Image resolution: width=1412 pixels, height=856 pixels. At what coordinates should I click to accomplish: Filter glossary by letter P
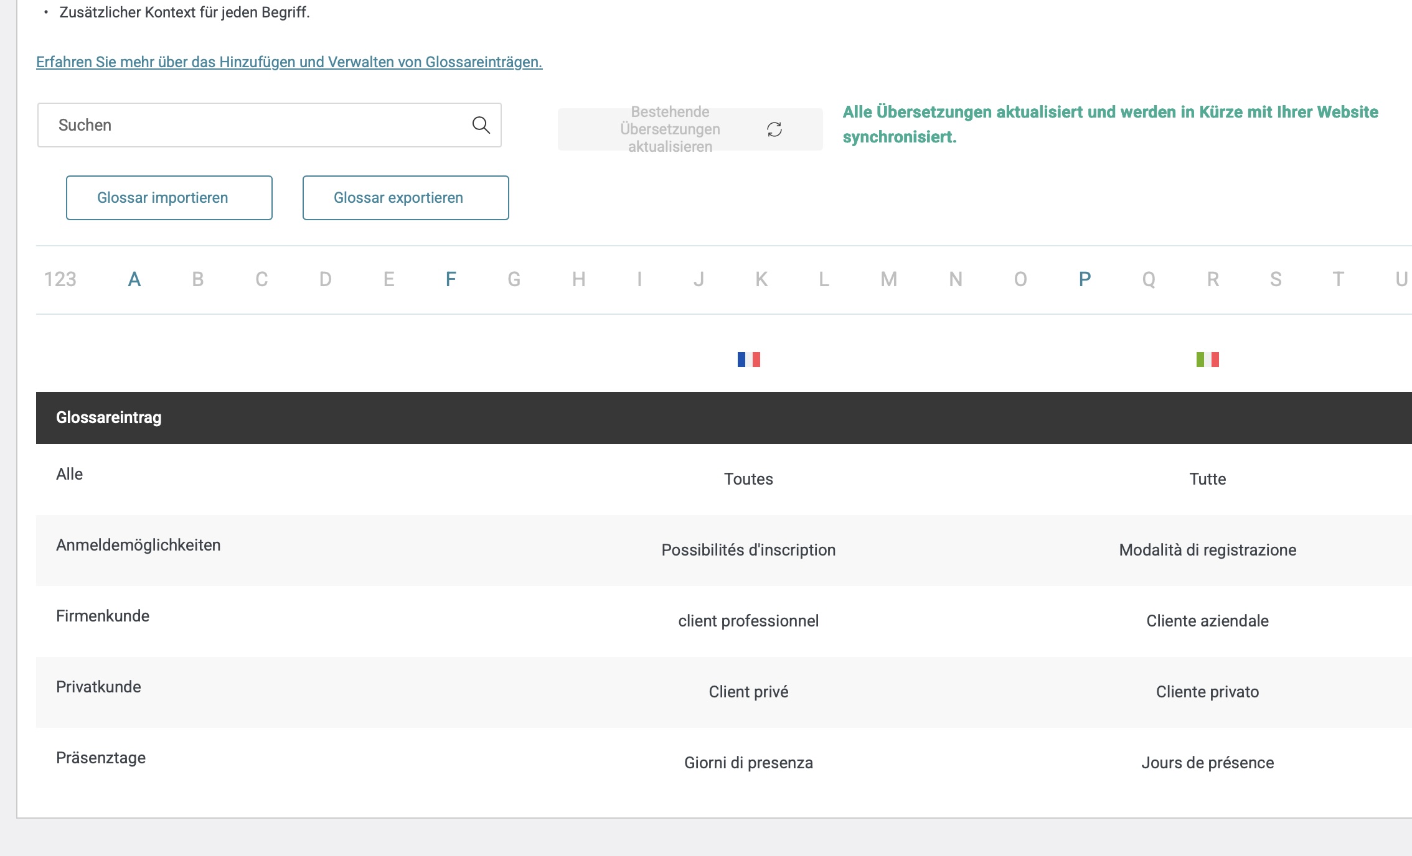[x=1085, y=279]
